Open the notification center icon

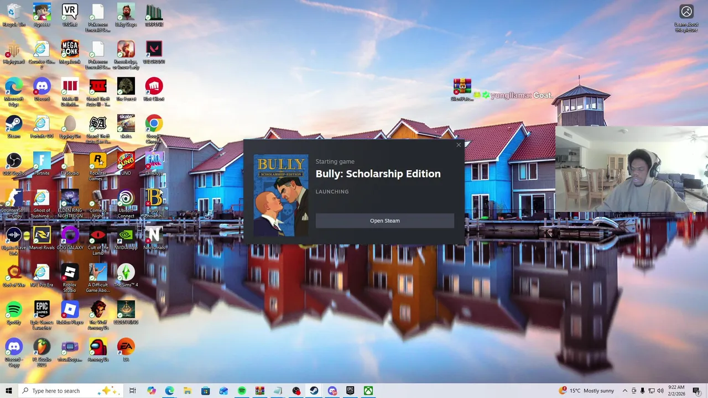(696, 391)
